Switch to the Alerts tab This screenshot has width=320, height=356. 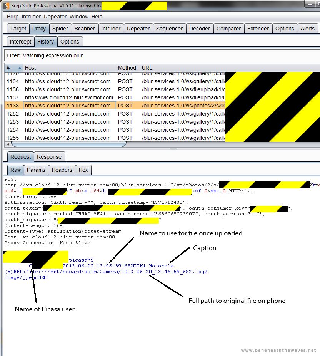click(x=308, y=29)
